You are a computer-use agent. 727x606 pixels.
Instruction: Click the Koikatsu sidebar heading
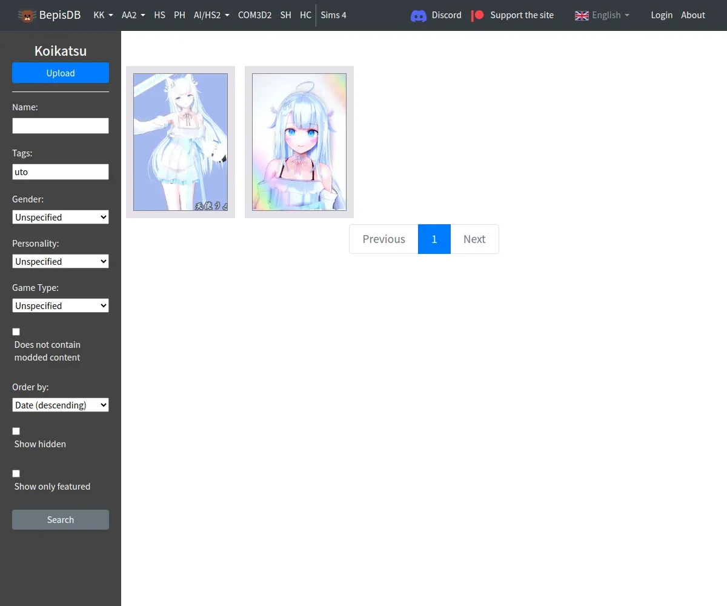(x=61, y=51)
